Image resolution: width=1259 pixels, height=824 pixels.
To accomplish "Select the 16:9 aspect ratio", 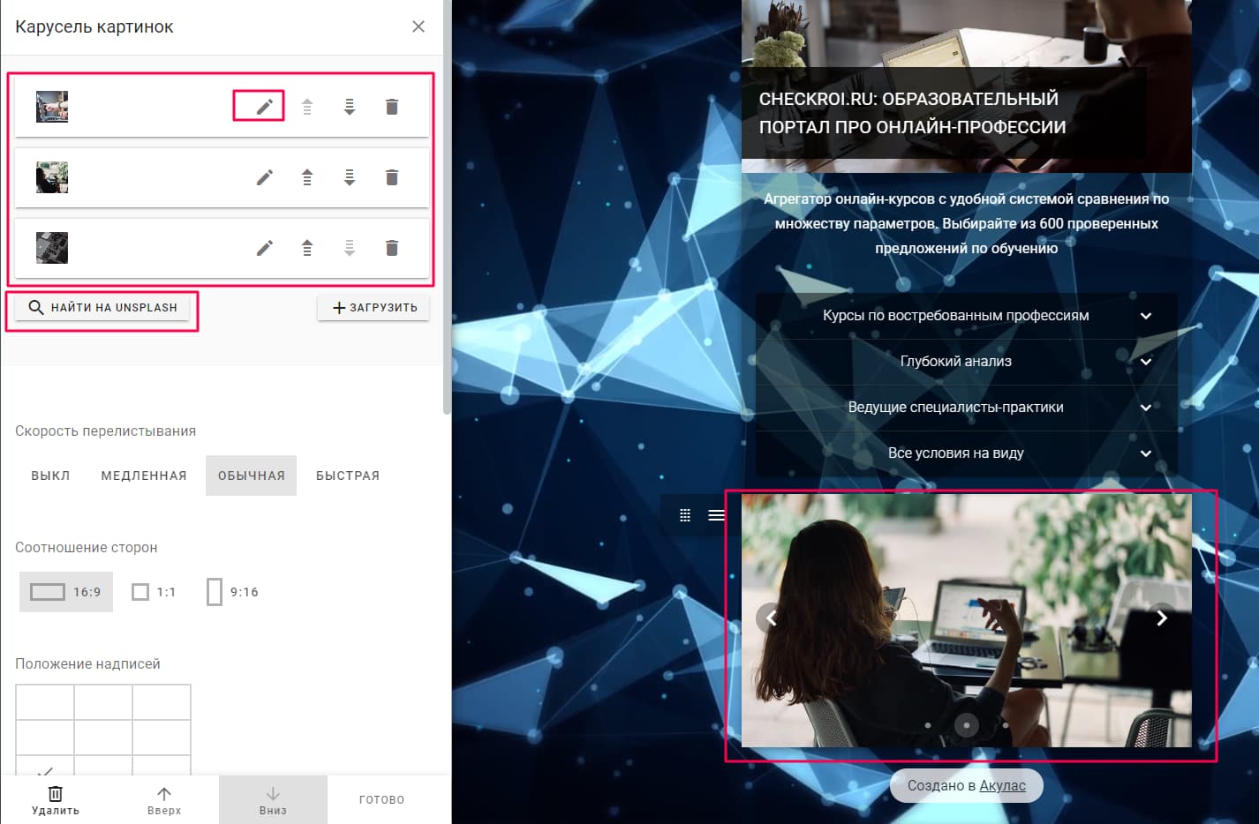I will [x=66, y=592].
